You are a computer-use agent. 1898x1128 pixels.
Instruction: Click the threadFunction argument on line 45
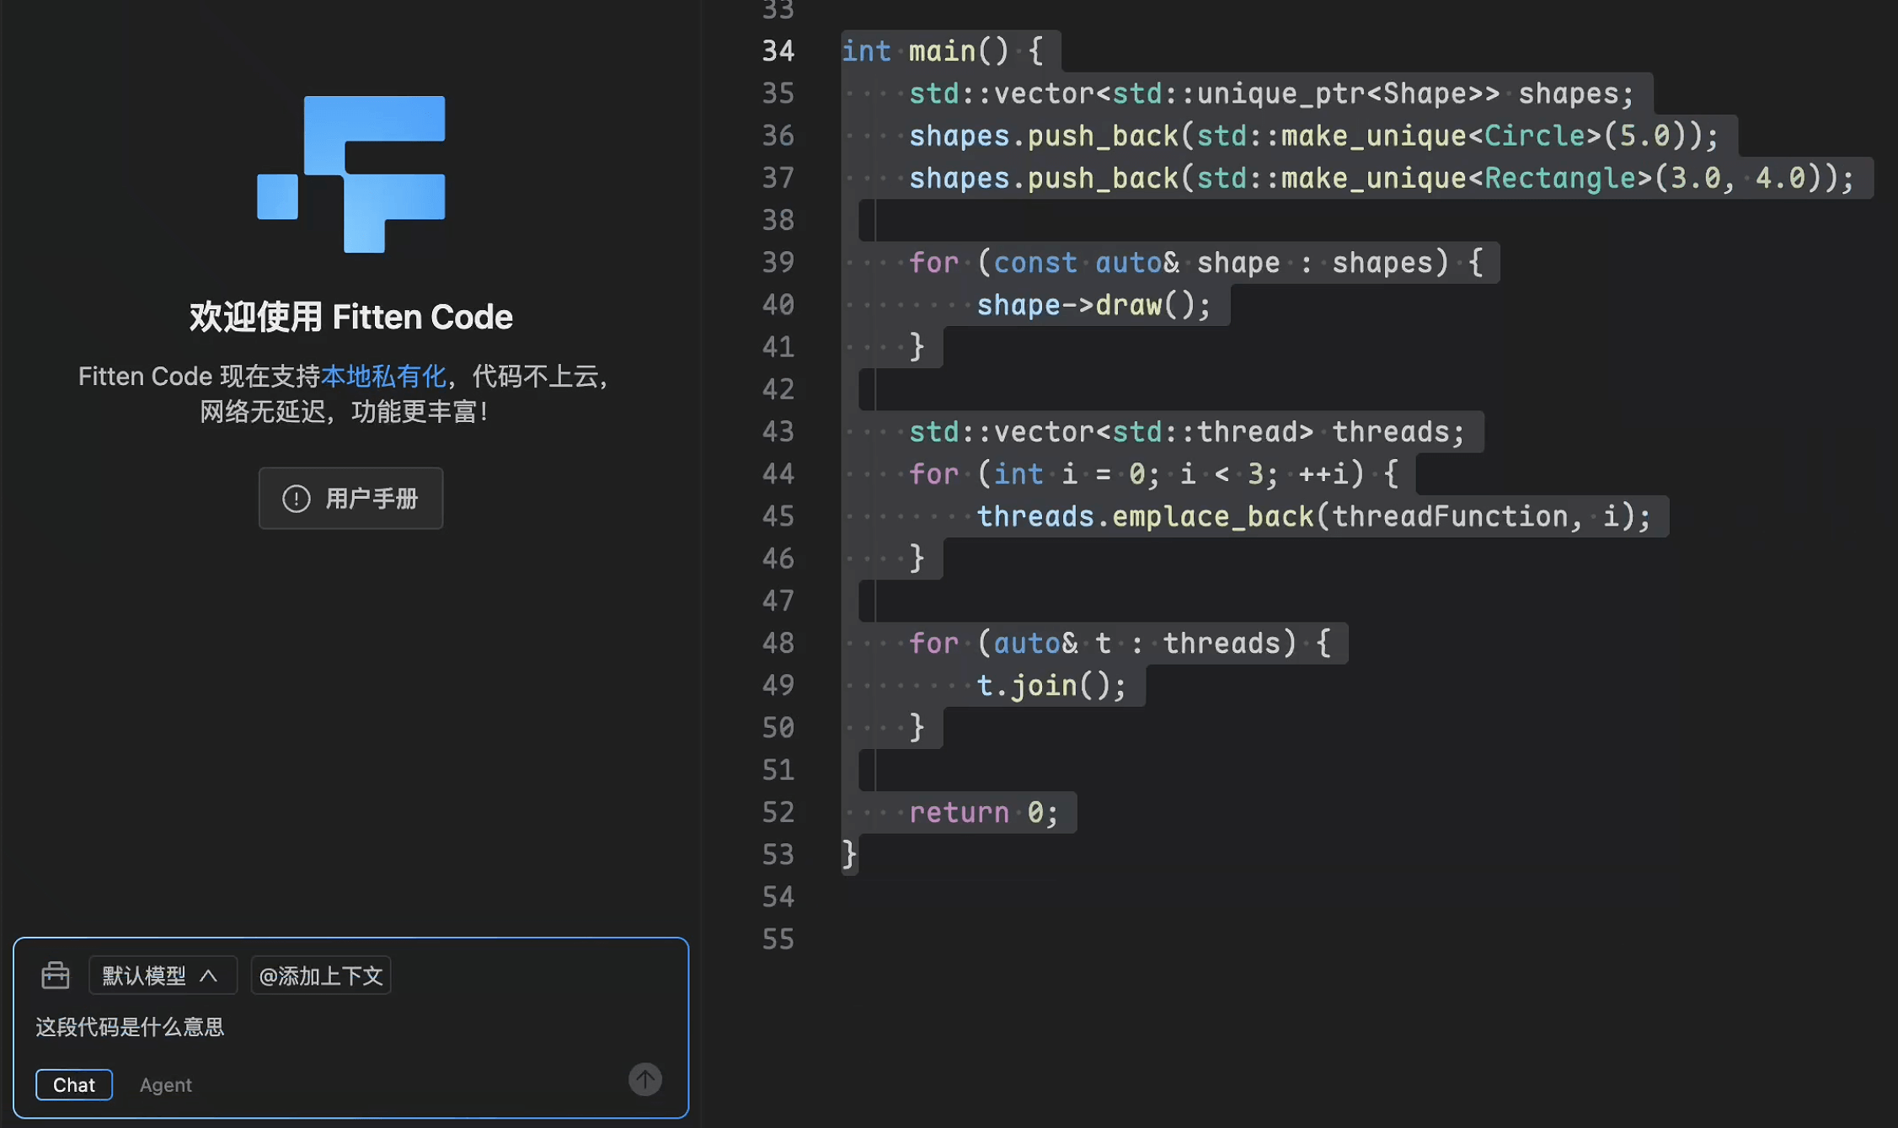1449,516
